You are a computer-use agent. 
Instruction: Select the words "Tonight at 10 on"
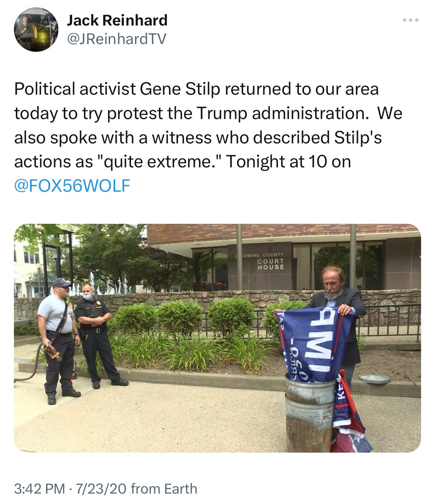click(x=288, y=162)
